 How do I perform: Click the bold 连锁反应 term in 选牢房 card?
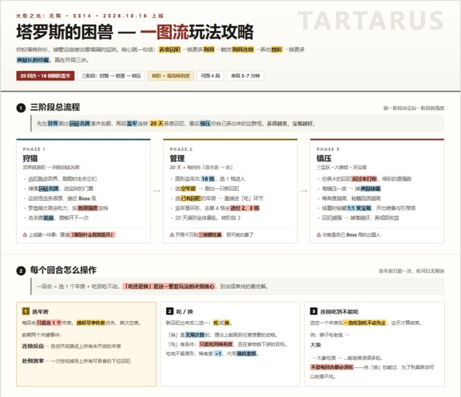click(33, 346)
